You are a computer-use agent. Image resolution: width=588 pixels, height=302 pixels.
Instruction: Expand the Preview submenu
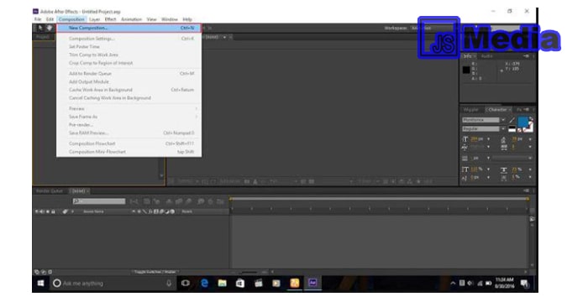(x=129, y=109)
